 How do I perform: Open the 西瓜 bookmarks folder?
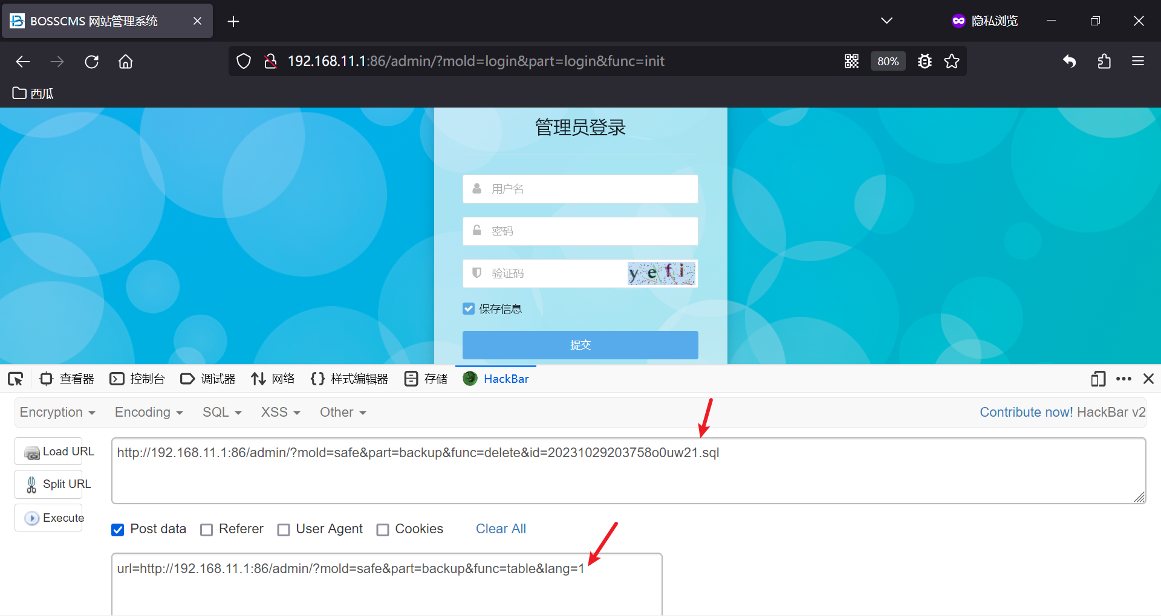33,94
